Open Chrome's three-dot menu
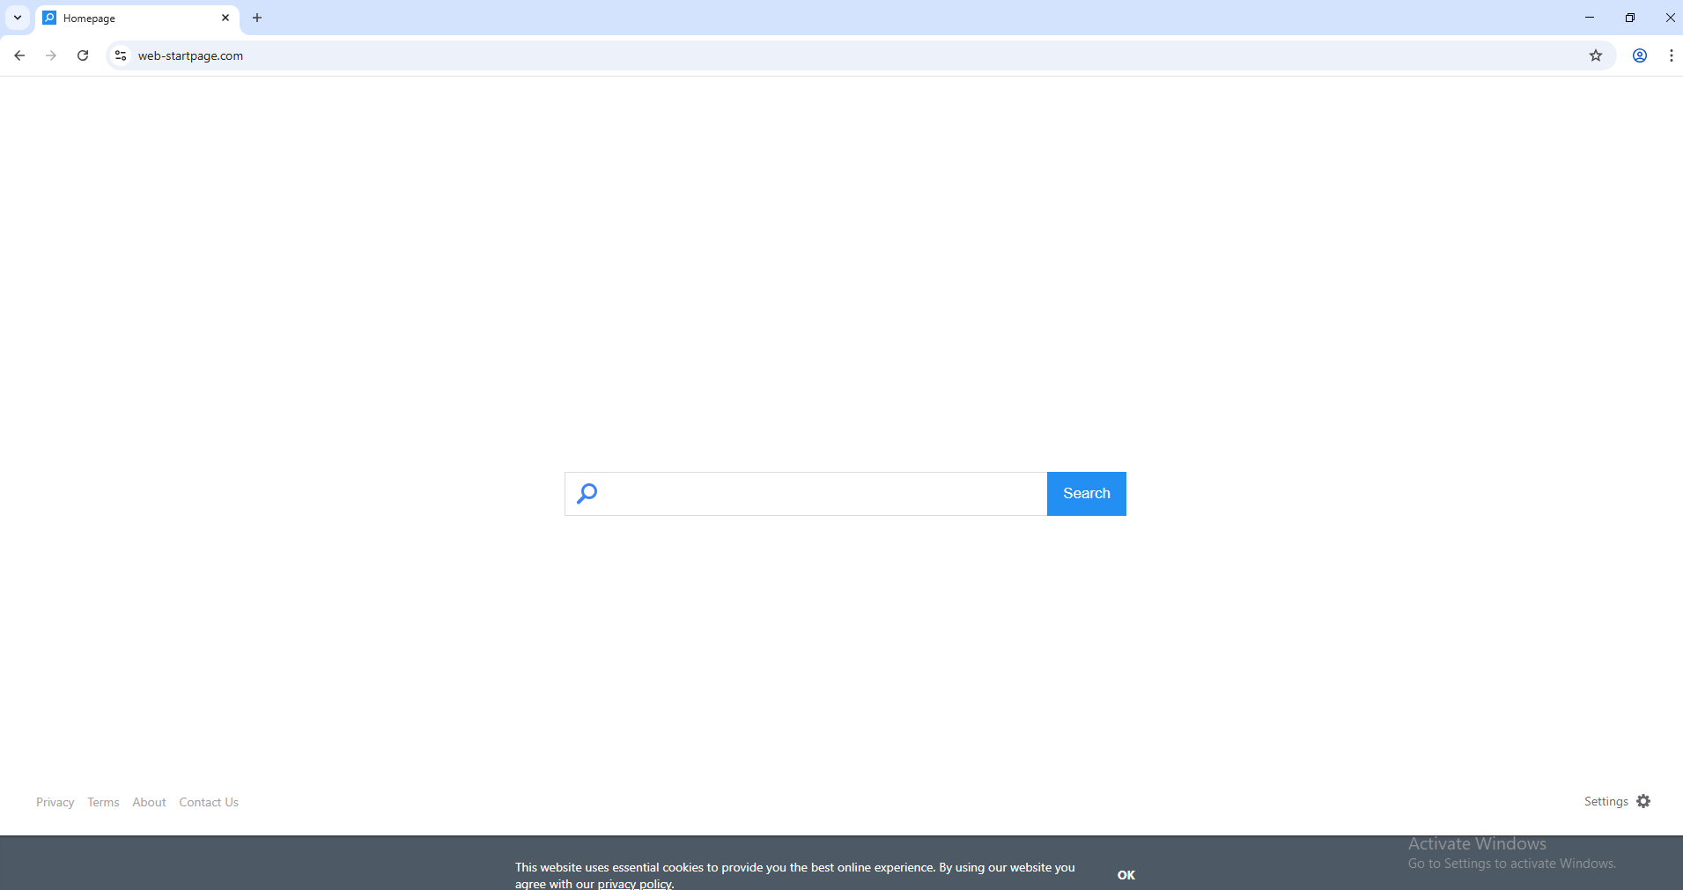 pos(1672,55)
